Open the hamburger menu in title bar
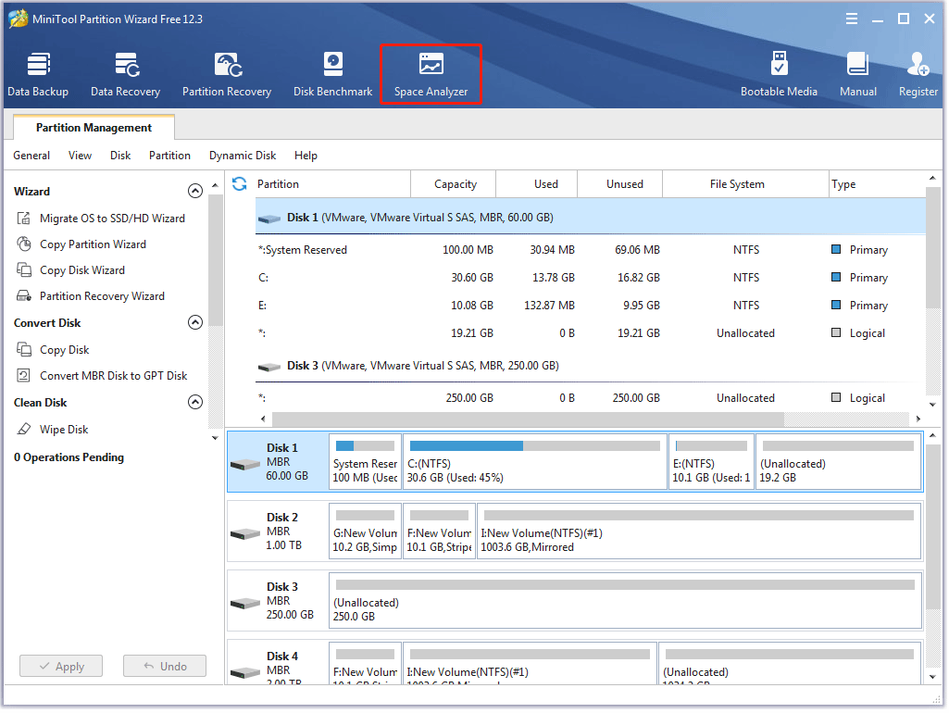Screen dimensions: 949x713 [x=850, y=19]
